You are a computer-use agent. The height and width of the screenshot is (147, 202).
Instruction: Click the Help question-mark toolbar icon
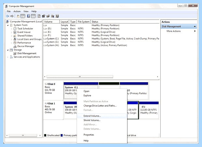[28, 16]
